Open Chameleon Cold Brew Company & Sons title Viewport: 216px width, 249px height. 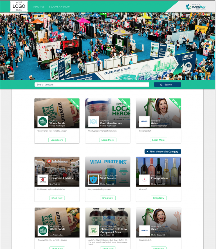click(x=114, y=231)
